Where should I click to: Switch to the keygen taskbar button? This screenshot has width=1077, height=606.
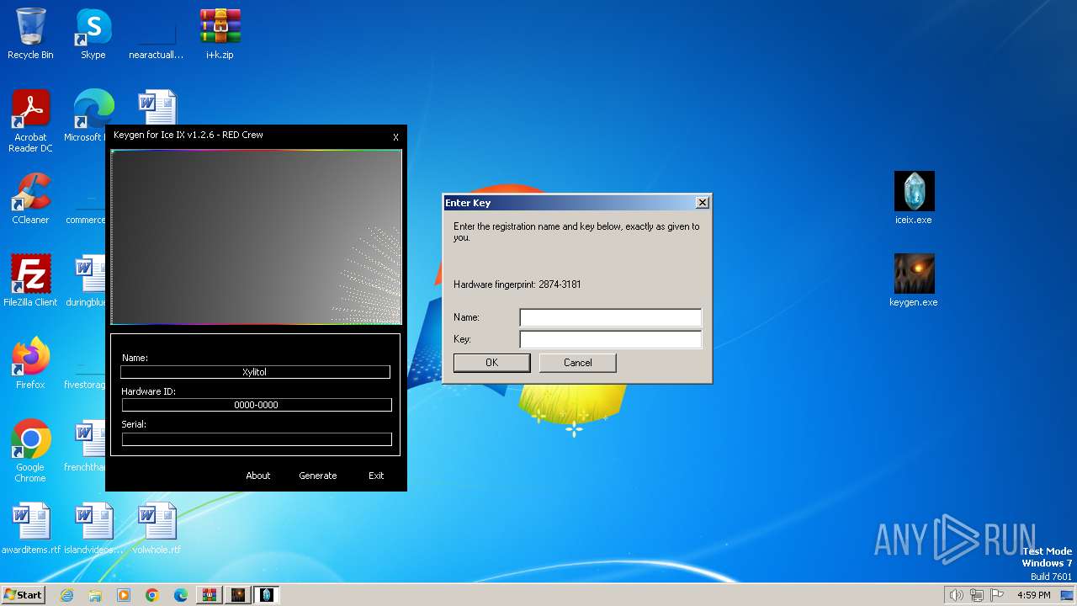[238, 595]
